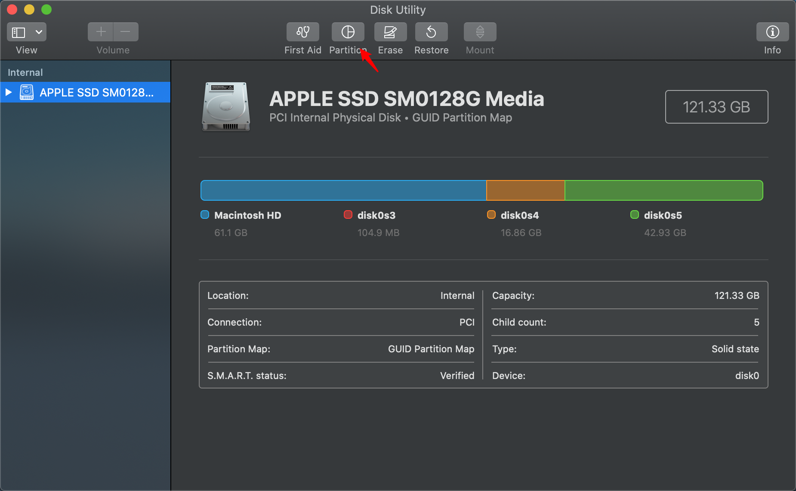Viewport: 796px width, 491px height.
Task: Open the Restore tool
Action: [x=431, y=32]
